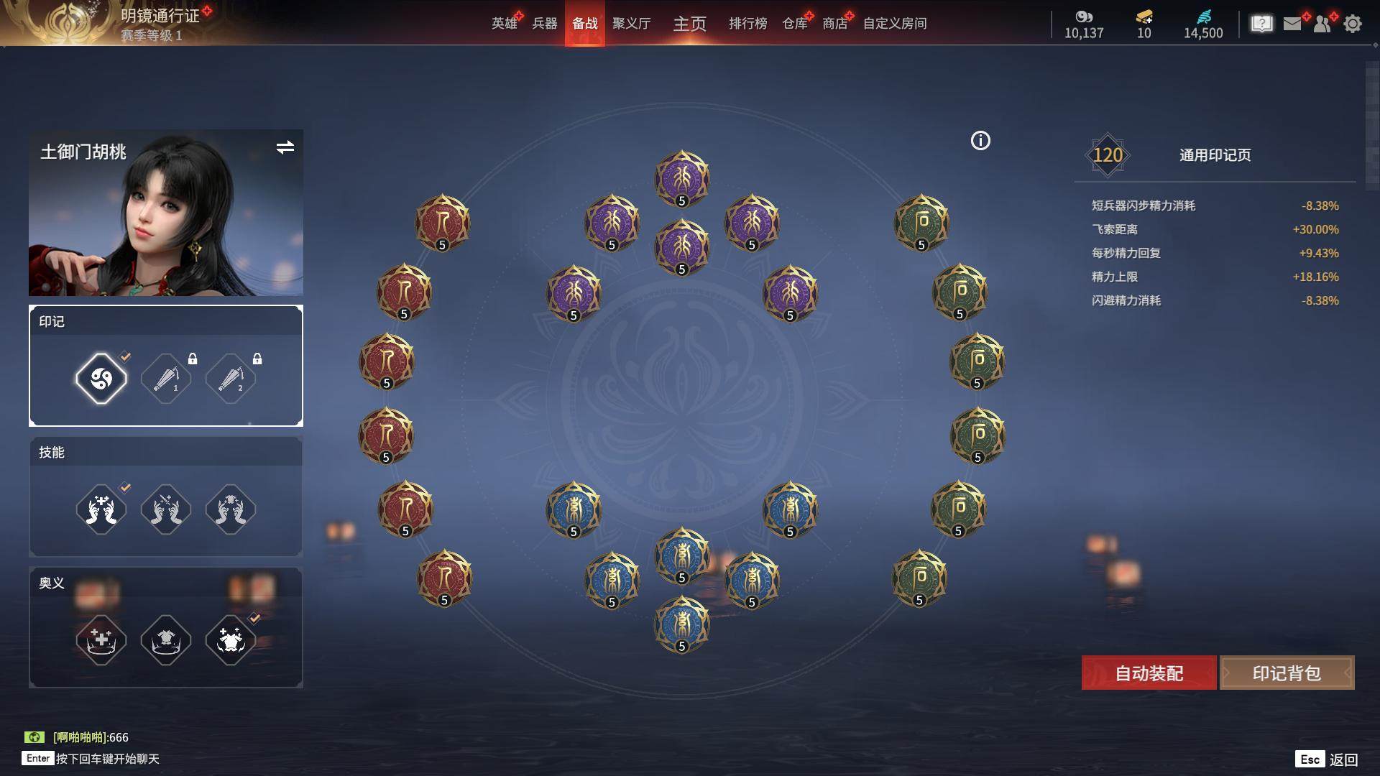Go to the 主页 home tab
The width and height of the screenshot is (1380, 776).
coord(689,24)
